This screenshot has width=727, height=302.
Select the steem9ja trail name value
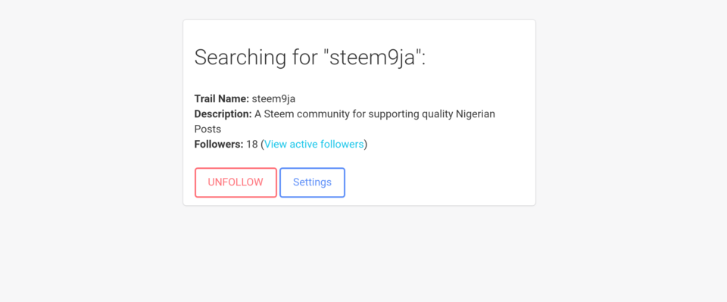(x=273, y=99)
